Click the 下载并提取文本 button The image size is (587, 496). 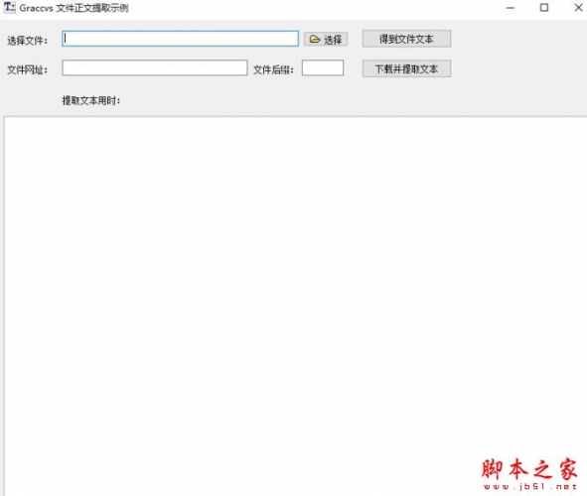click(406, 68)
